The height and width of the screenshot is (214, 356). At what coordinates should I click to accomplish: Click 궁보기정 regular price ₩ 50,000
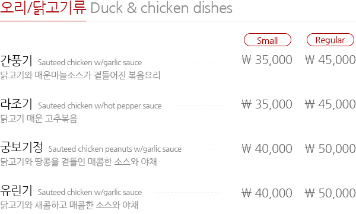coord(330,149)
